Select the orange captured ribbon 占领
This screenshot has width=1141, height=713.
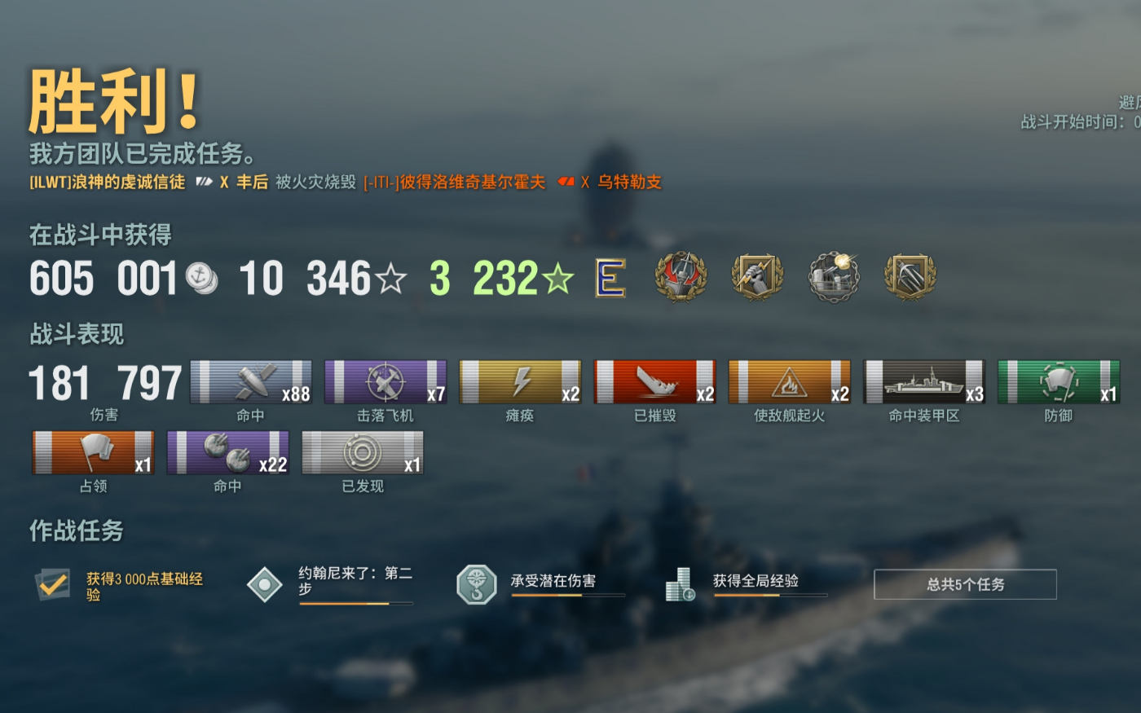point(93,453)
